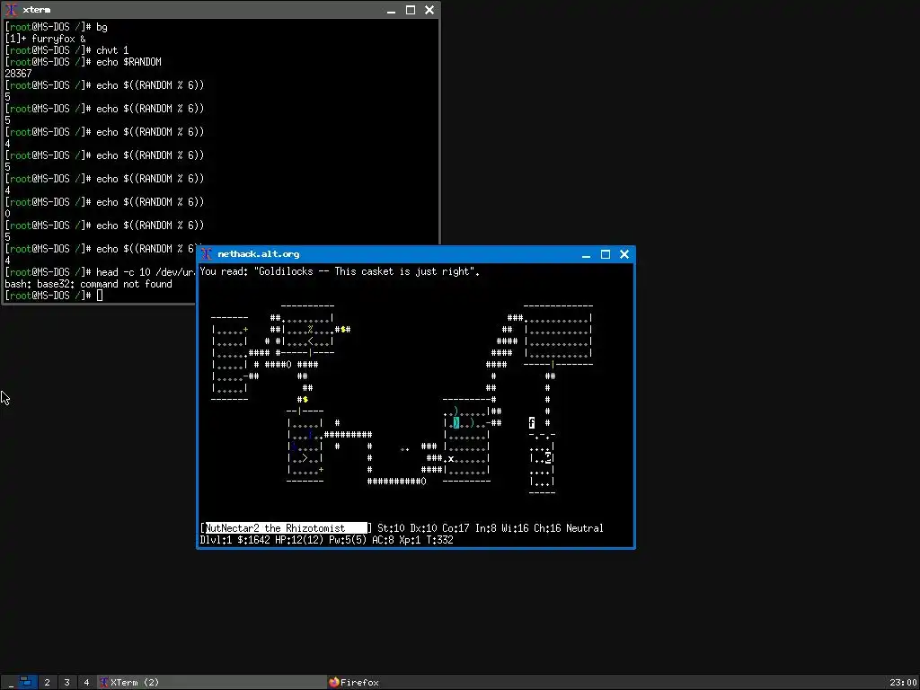Maximize the nethack.alt.org window

[x=606, y=254]
